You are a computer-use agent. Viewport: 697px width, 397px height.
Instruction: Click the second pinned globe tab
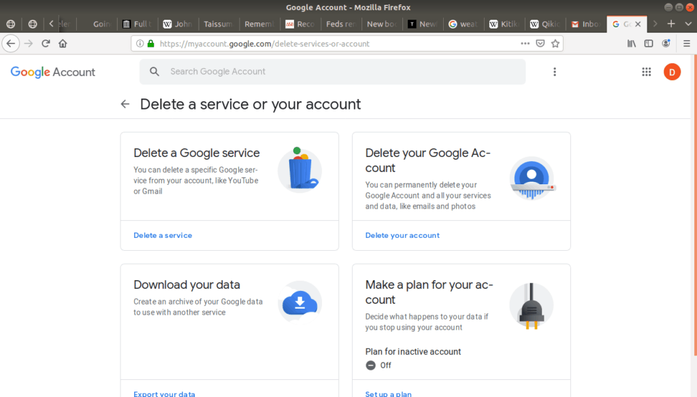[x=33, y=24]
